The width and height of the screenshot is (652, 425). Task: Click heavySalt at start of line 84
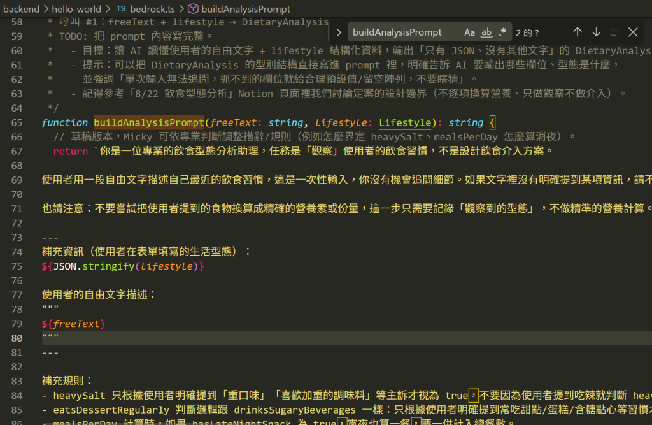pyautogui.click(x=79, y=396)
